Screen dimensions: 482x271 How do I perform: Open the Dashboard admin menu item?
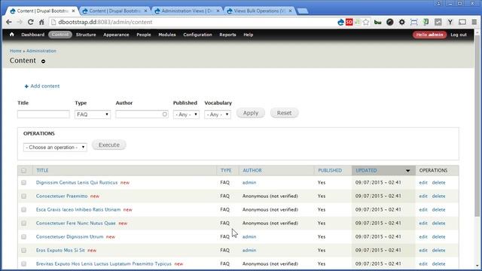33,35
